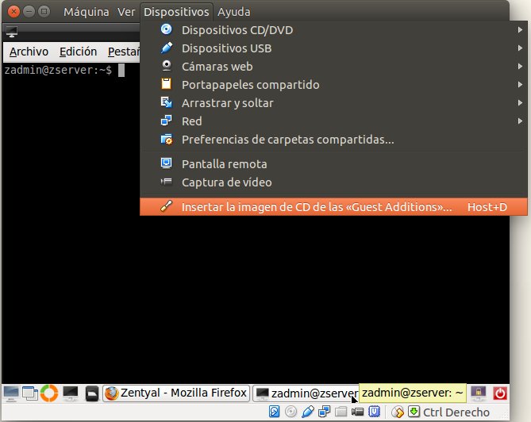Click the network status bar icon
Screen dimensions: 531x422
(x=324, y=412)
